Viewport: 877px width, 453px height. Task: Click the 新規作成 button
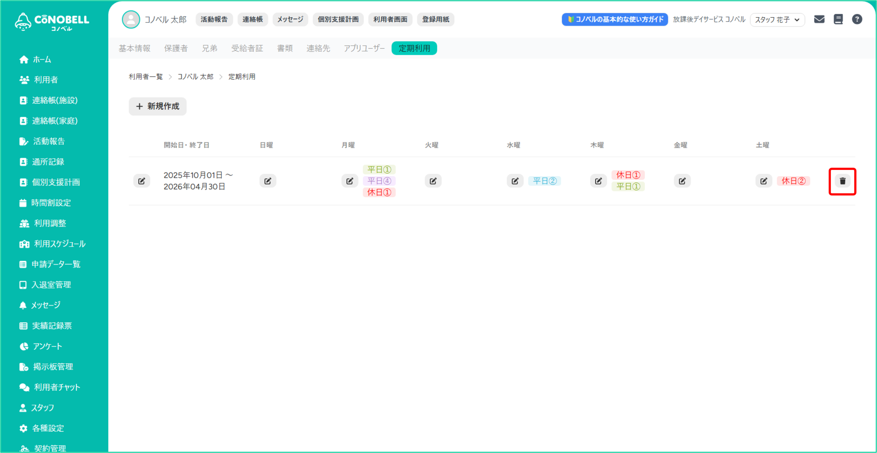(x=158, y=106)
